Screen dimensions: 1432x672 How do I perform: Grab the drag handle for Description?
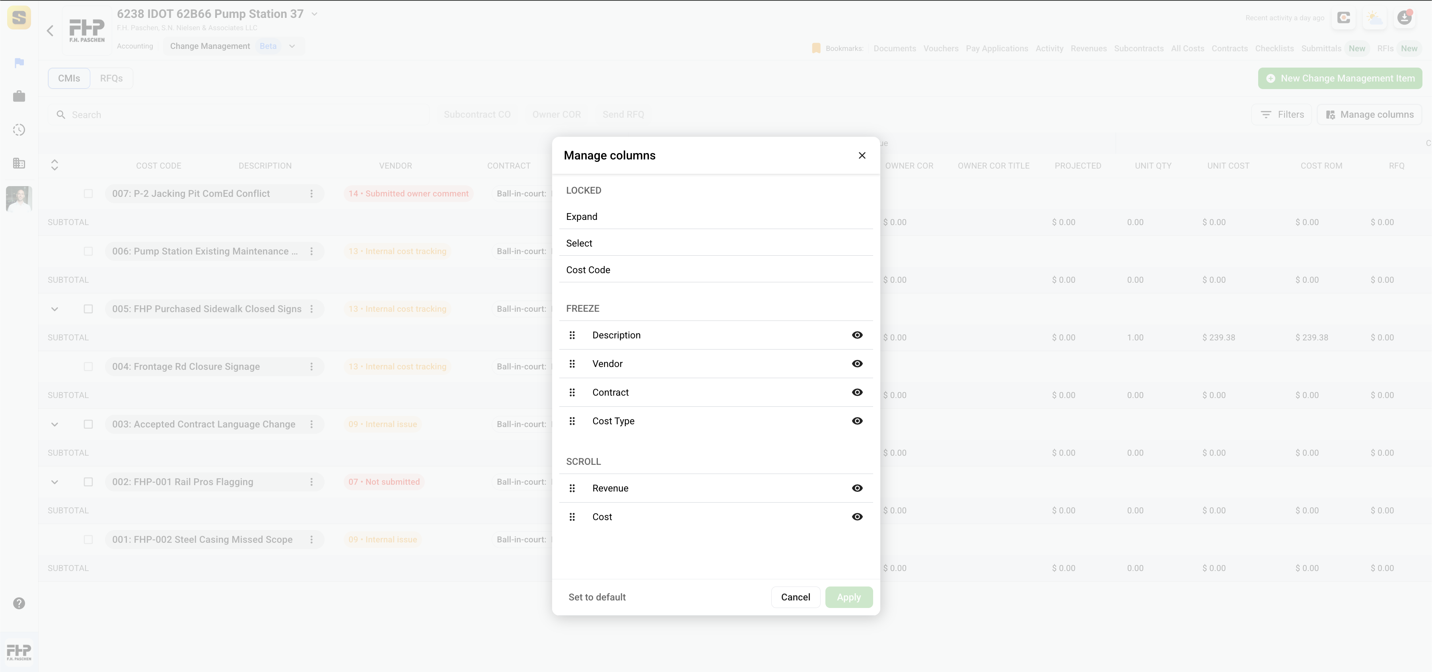tap(572, 335)
